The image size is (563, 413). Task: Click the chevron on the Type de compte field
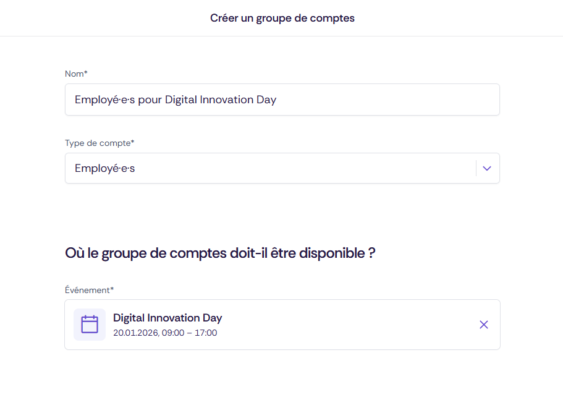[486, 168]
